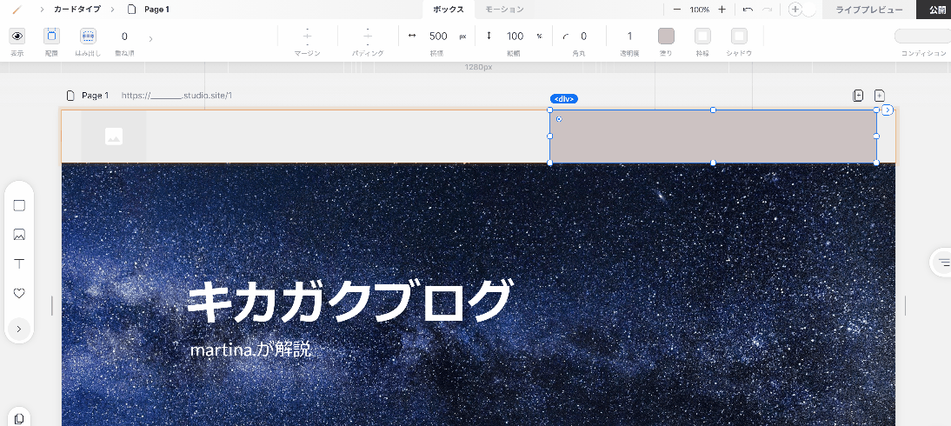
Task: Switch to the ボックス tab
Action: pos(449,10)
